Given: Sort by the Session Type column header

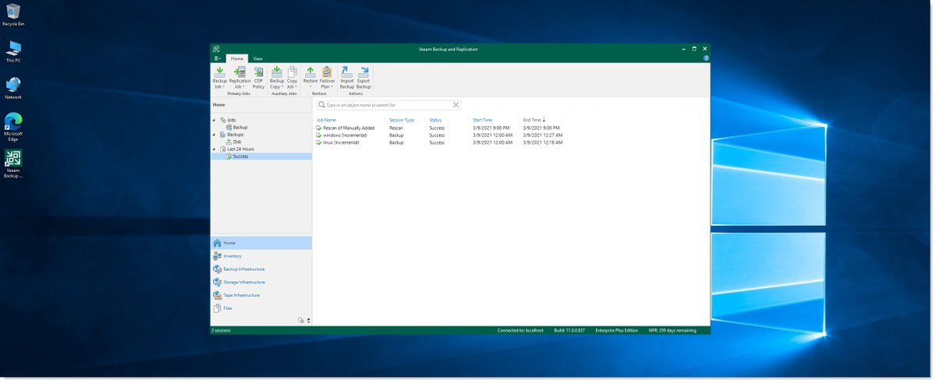Looking at the screenshot, I should pyautogui.click(x=402, y=120).
